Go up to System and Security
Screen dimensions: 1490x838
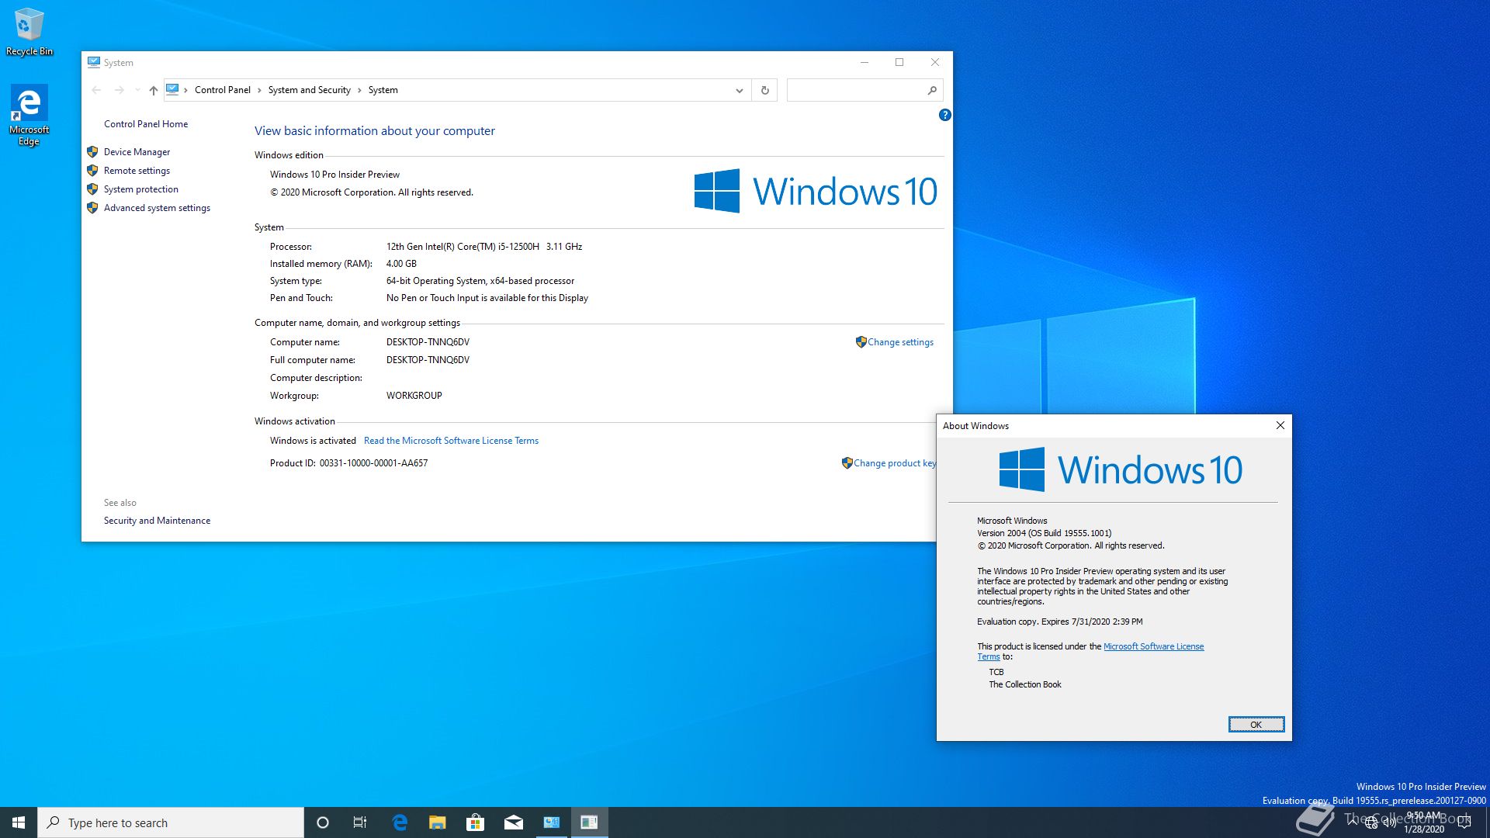click(153, 90)
